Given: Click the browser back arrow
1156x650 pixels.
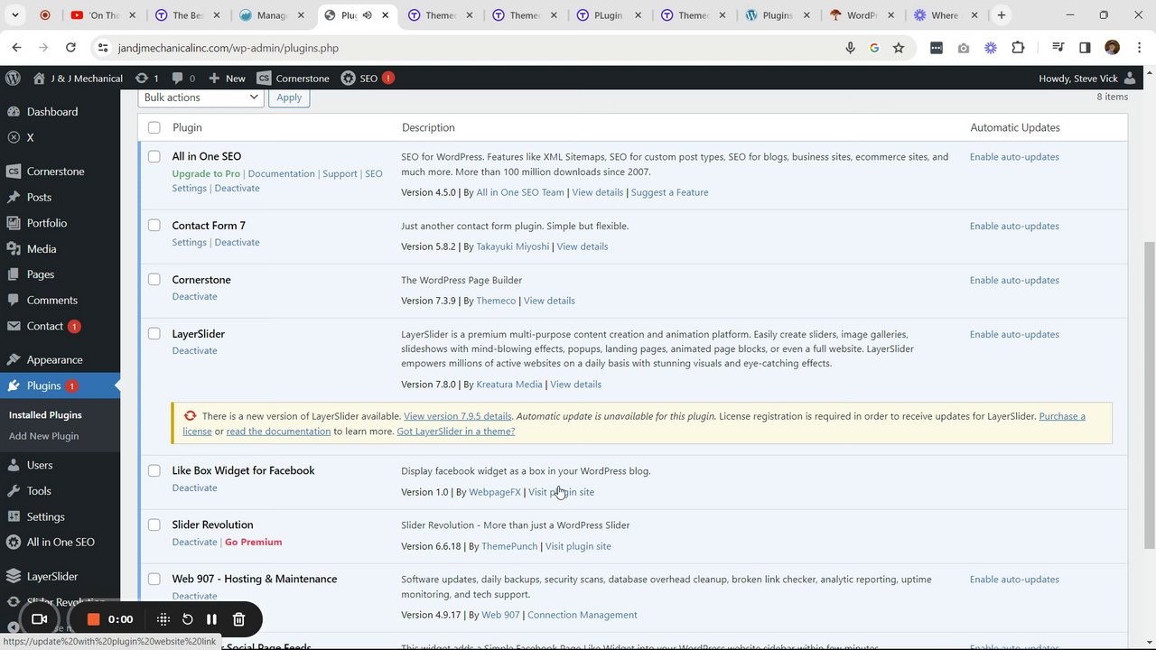Looking at the screenshot, I should 17,48.
